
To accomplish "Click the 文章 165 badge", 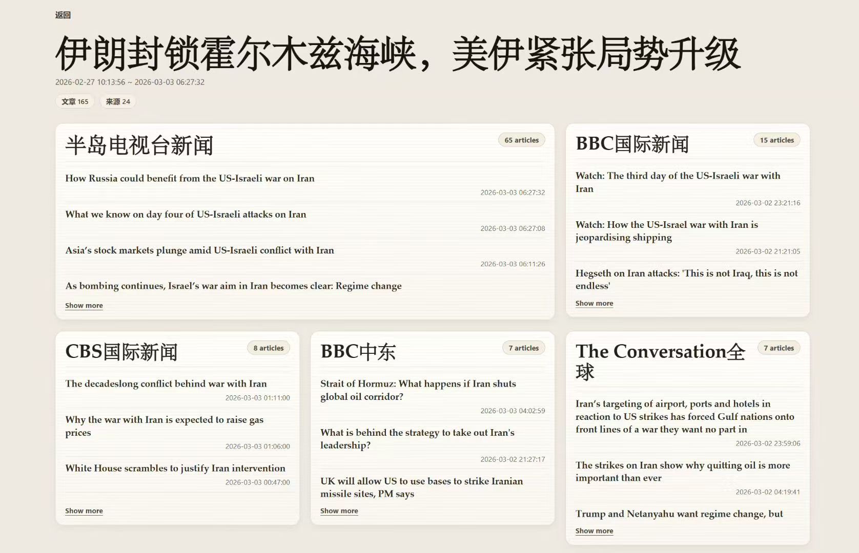I will 75,101.
